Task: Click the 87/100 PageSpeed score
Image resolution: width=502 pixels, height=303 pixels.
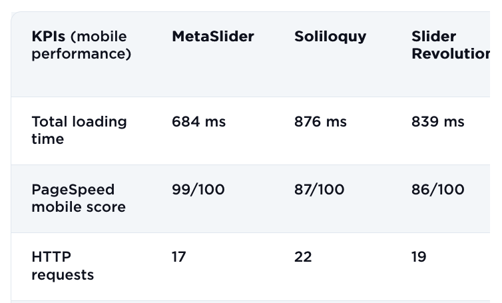Action: (x=320, y=190)
